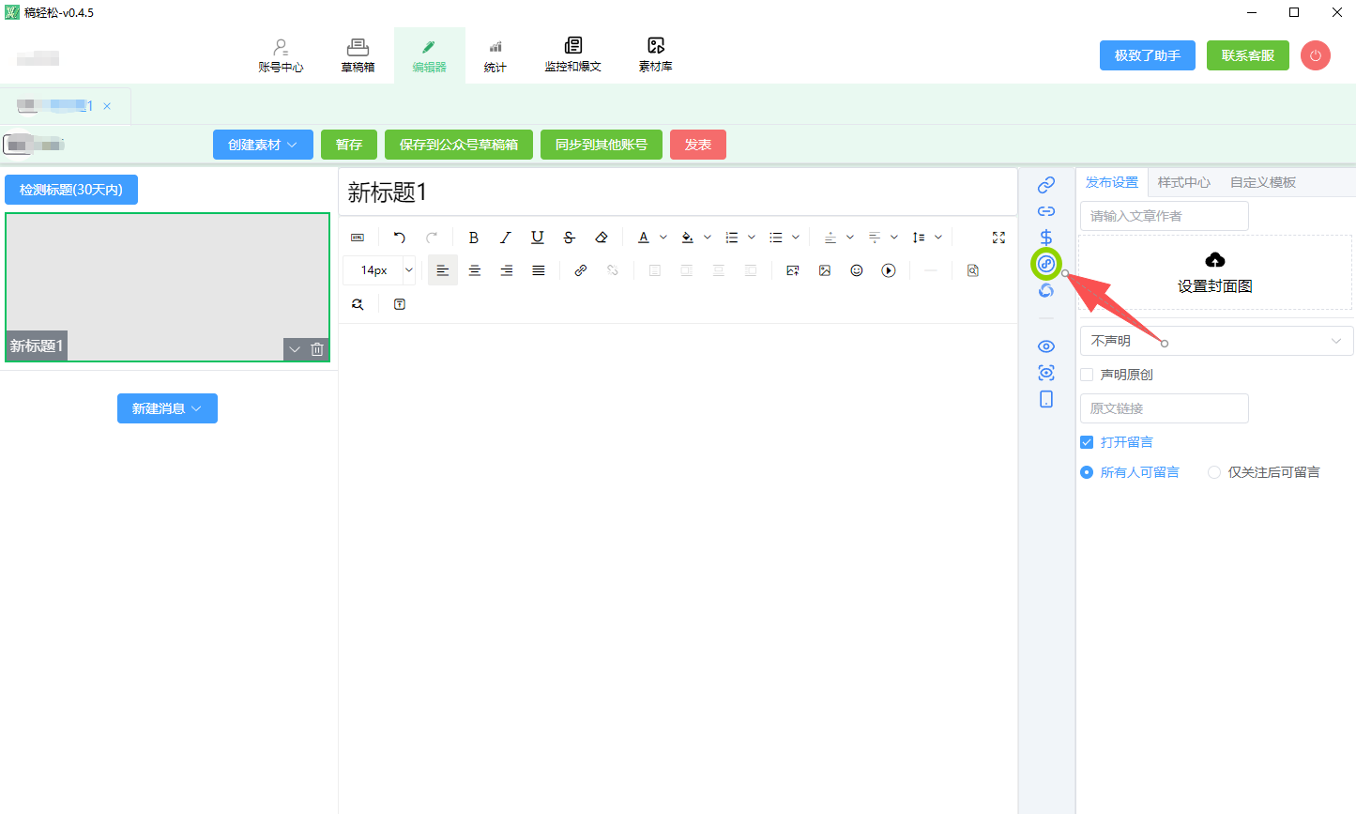
Task: Click the mobile phone preview icon
Action: [x=1046, y=399]
